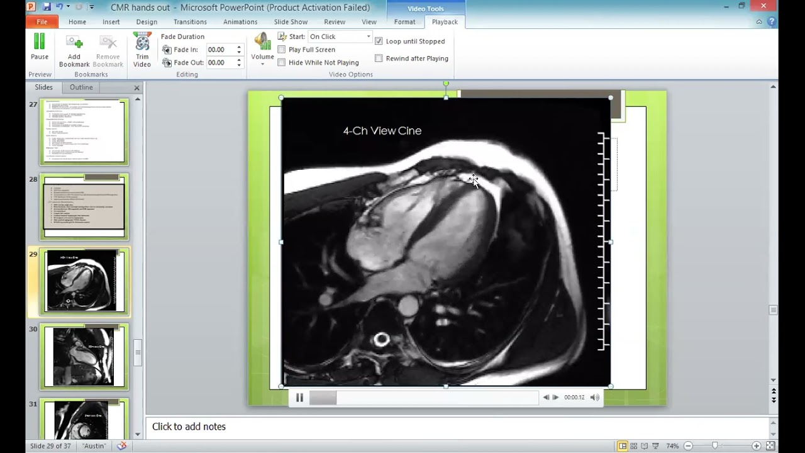
Task: Click the Undo icon
Action: 59,7
